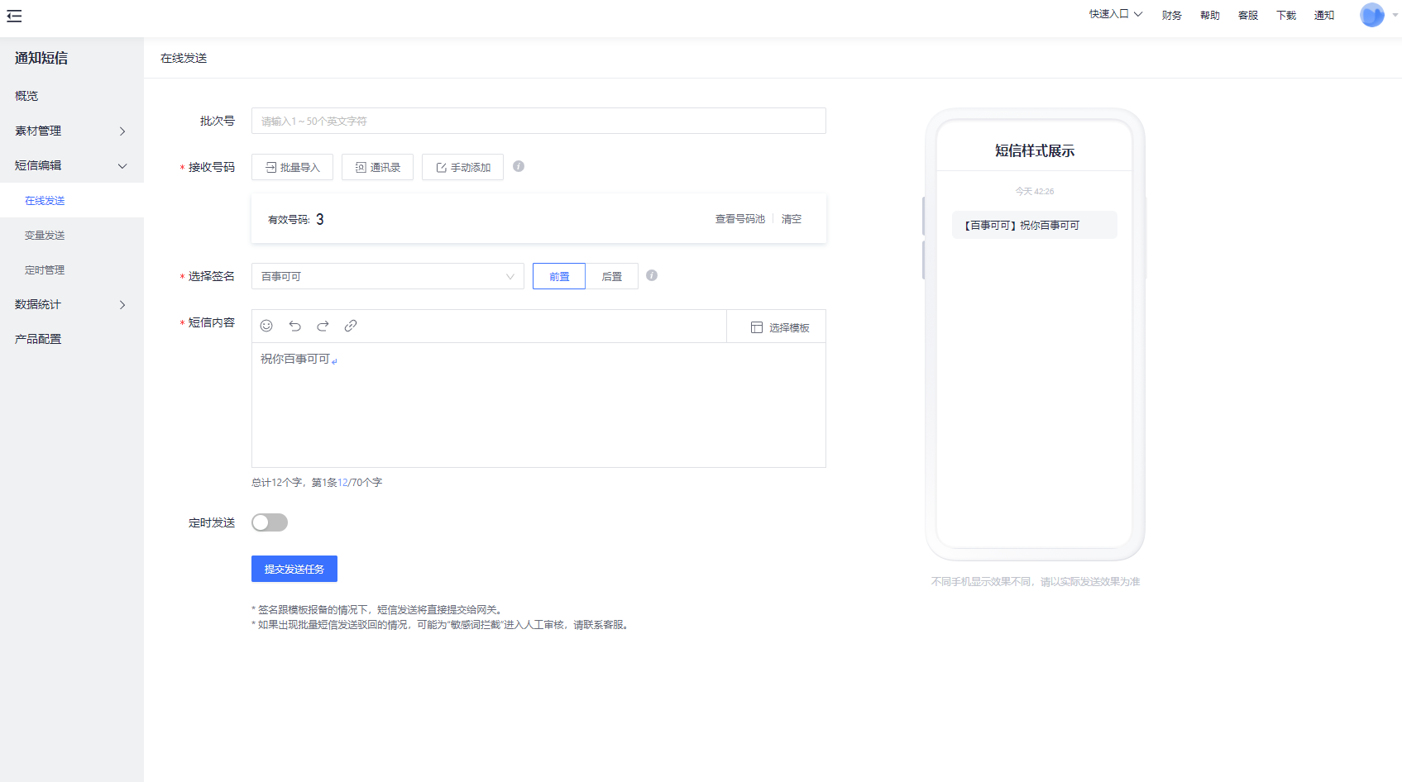Expand 素材管理 in the sidebar
Screen dimensions: 1402x782
click(72, 131)
